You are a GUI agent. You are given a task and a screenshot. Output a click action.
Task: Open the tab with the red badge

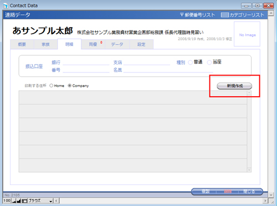tap(93, 44)
